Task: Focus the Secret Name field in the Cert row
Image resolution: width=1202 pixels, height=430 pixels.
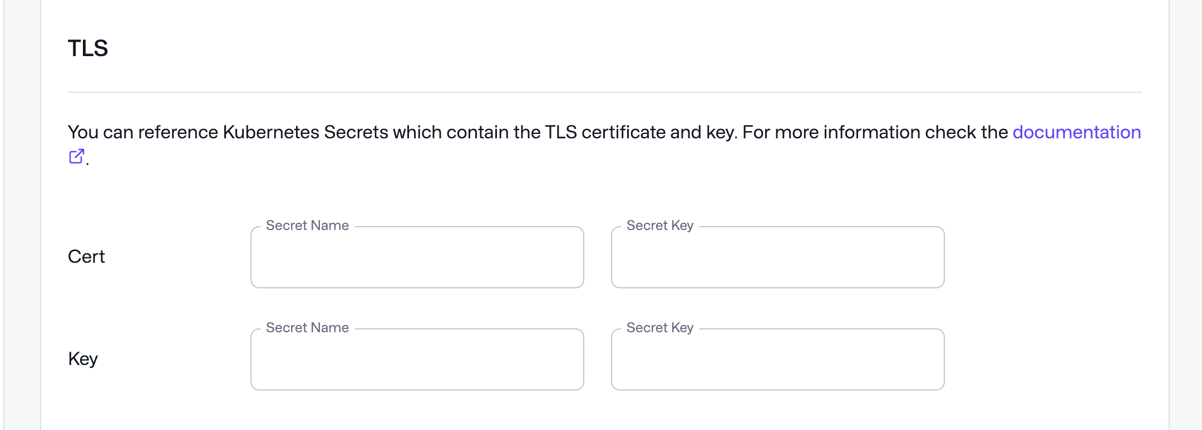Action: point(417,257)
